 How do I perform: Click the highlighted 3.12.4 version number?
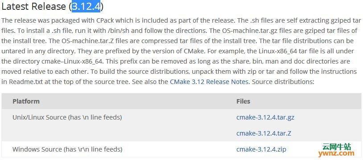(x=86, y=6)
